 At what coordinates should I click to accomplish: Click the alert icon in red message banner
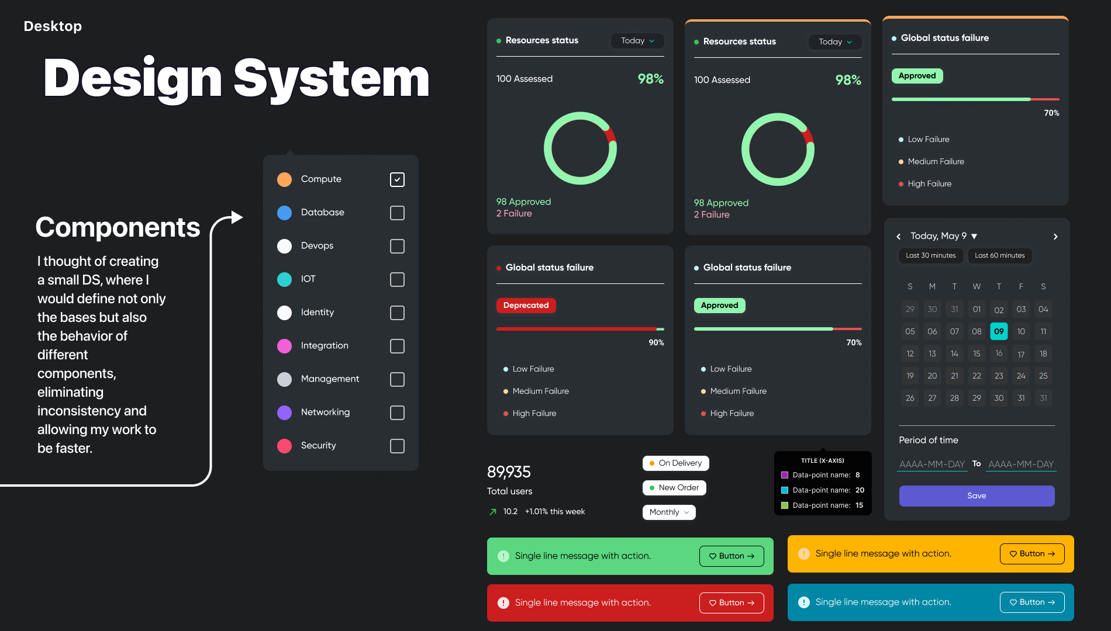503,602
